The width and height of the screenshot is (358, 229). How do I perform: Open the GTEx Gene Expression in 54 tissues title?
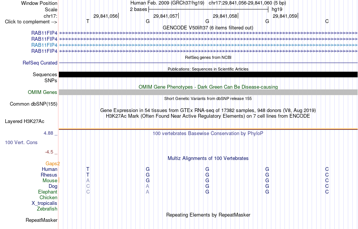tap(208, 111)
